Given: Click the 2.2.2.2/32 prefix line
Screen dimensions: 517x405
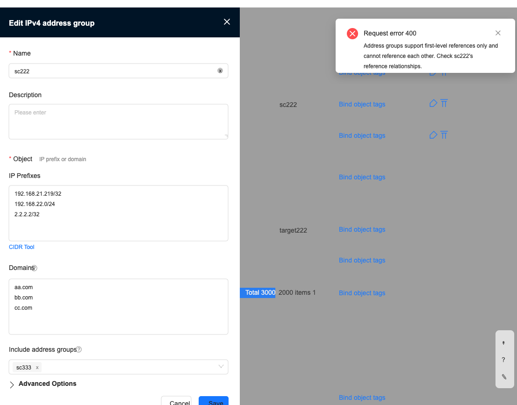Looking at the screenshot, I should 27,214.
